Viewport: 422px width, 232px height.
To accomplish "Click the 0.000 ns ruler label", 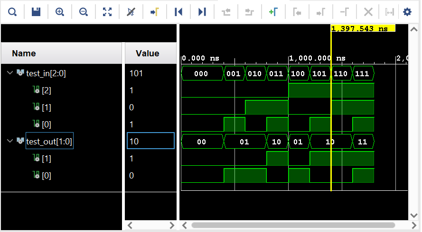I will pyautogui.click(x=200, y=58).
